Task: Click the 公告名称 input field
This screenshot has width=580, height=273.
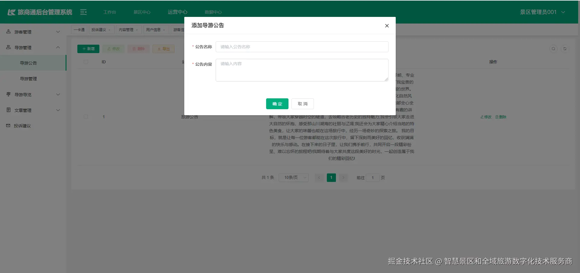Action: (x=302, y=47)
